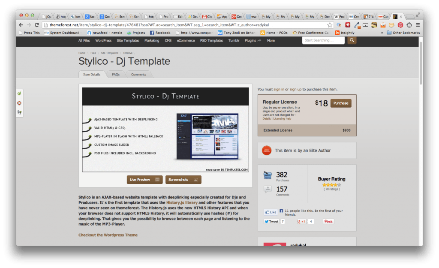Click the Pinterest extension icon in toolbar
Viewport: 439px width, 268px height.
pyautogui.click(x=400, y=25)
